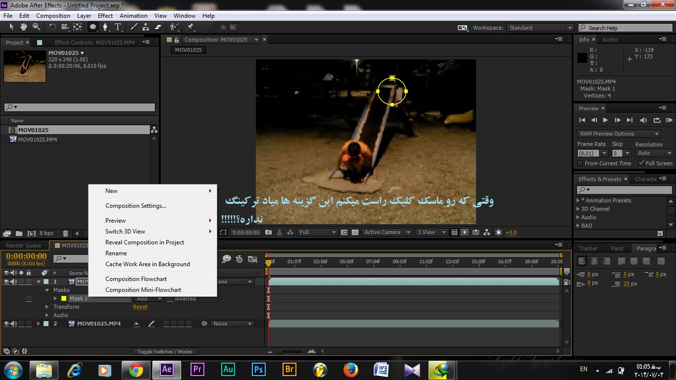This screenshot has width=676, height=380.
Task: Open the Graph Editor in timeline
Action: pyautogui.click(x=253, y=259)
